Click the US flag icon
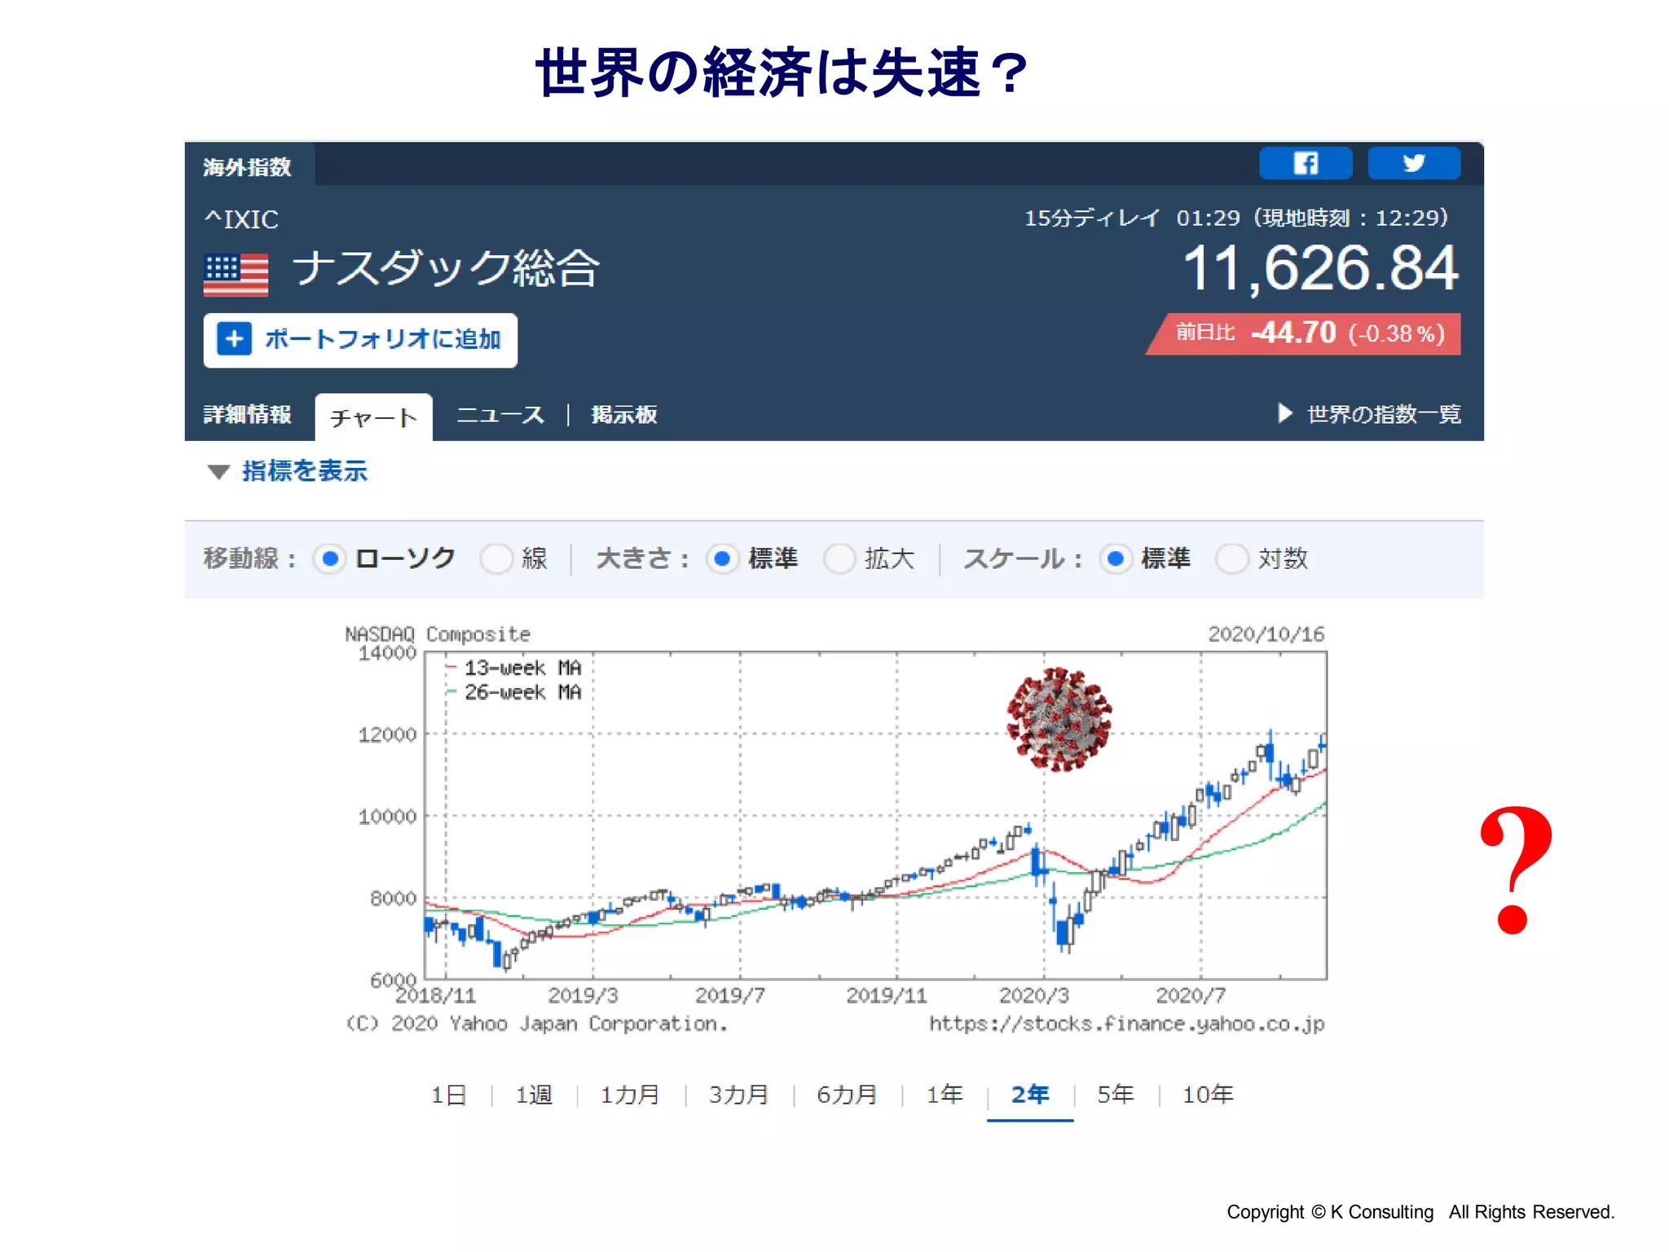This screenshot has width=1669, height=1252. point(236,275)
